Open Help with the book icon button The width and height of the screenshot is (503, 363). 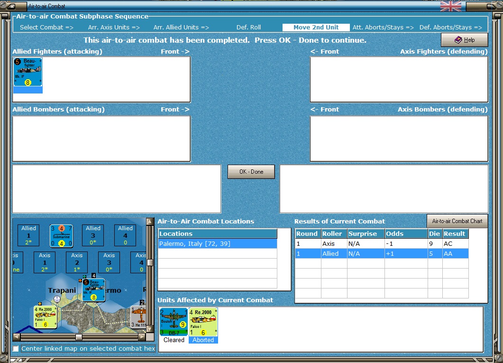[x=464, y=40]
